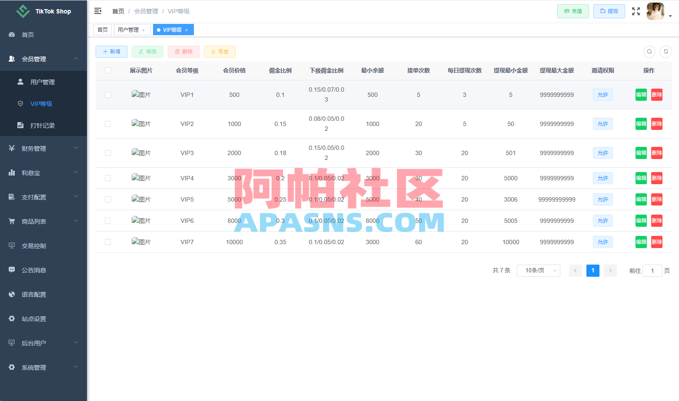679x401 pixels.
Task: Click the 充值 button
Action: click(573, 11)
